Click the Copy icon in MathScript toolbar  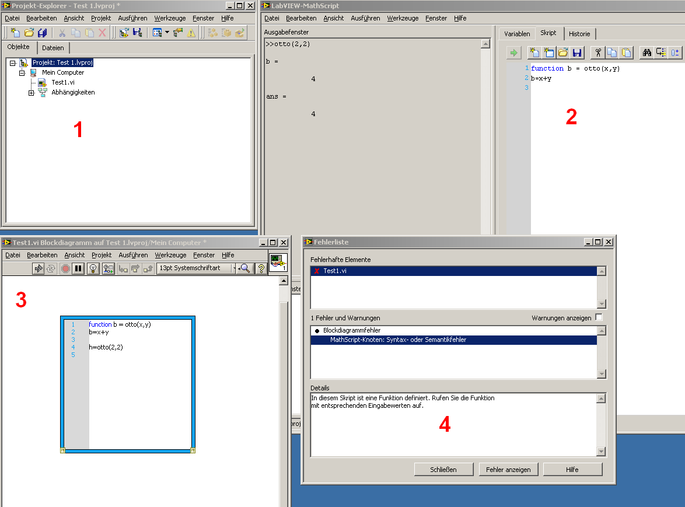(612, 53)
